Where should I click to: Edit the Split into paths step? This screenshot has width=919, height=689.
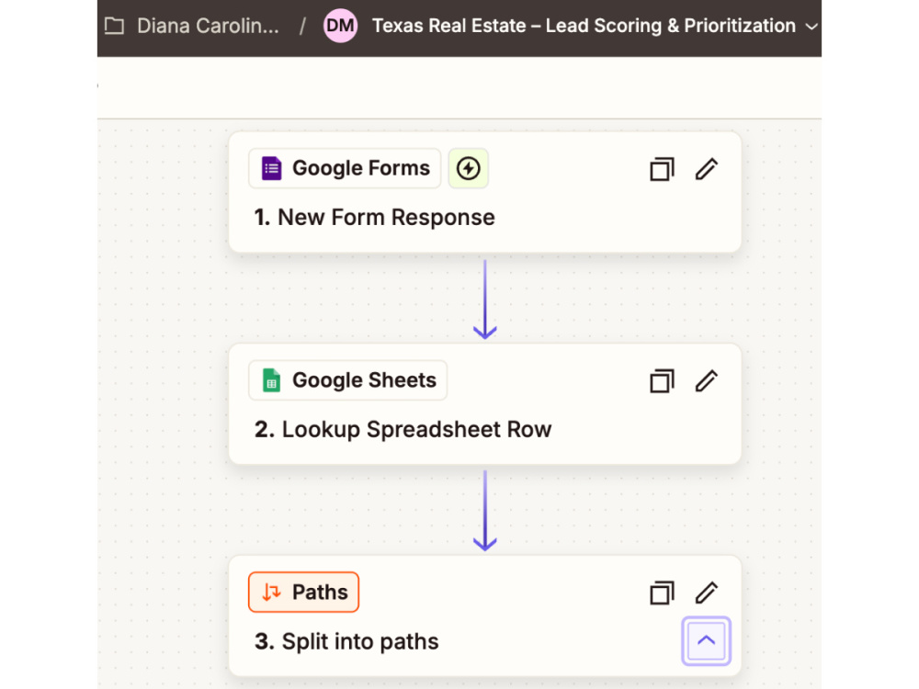tap(706, 593)
